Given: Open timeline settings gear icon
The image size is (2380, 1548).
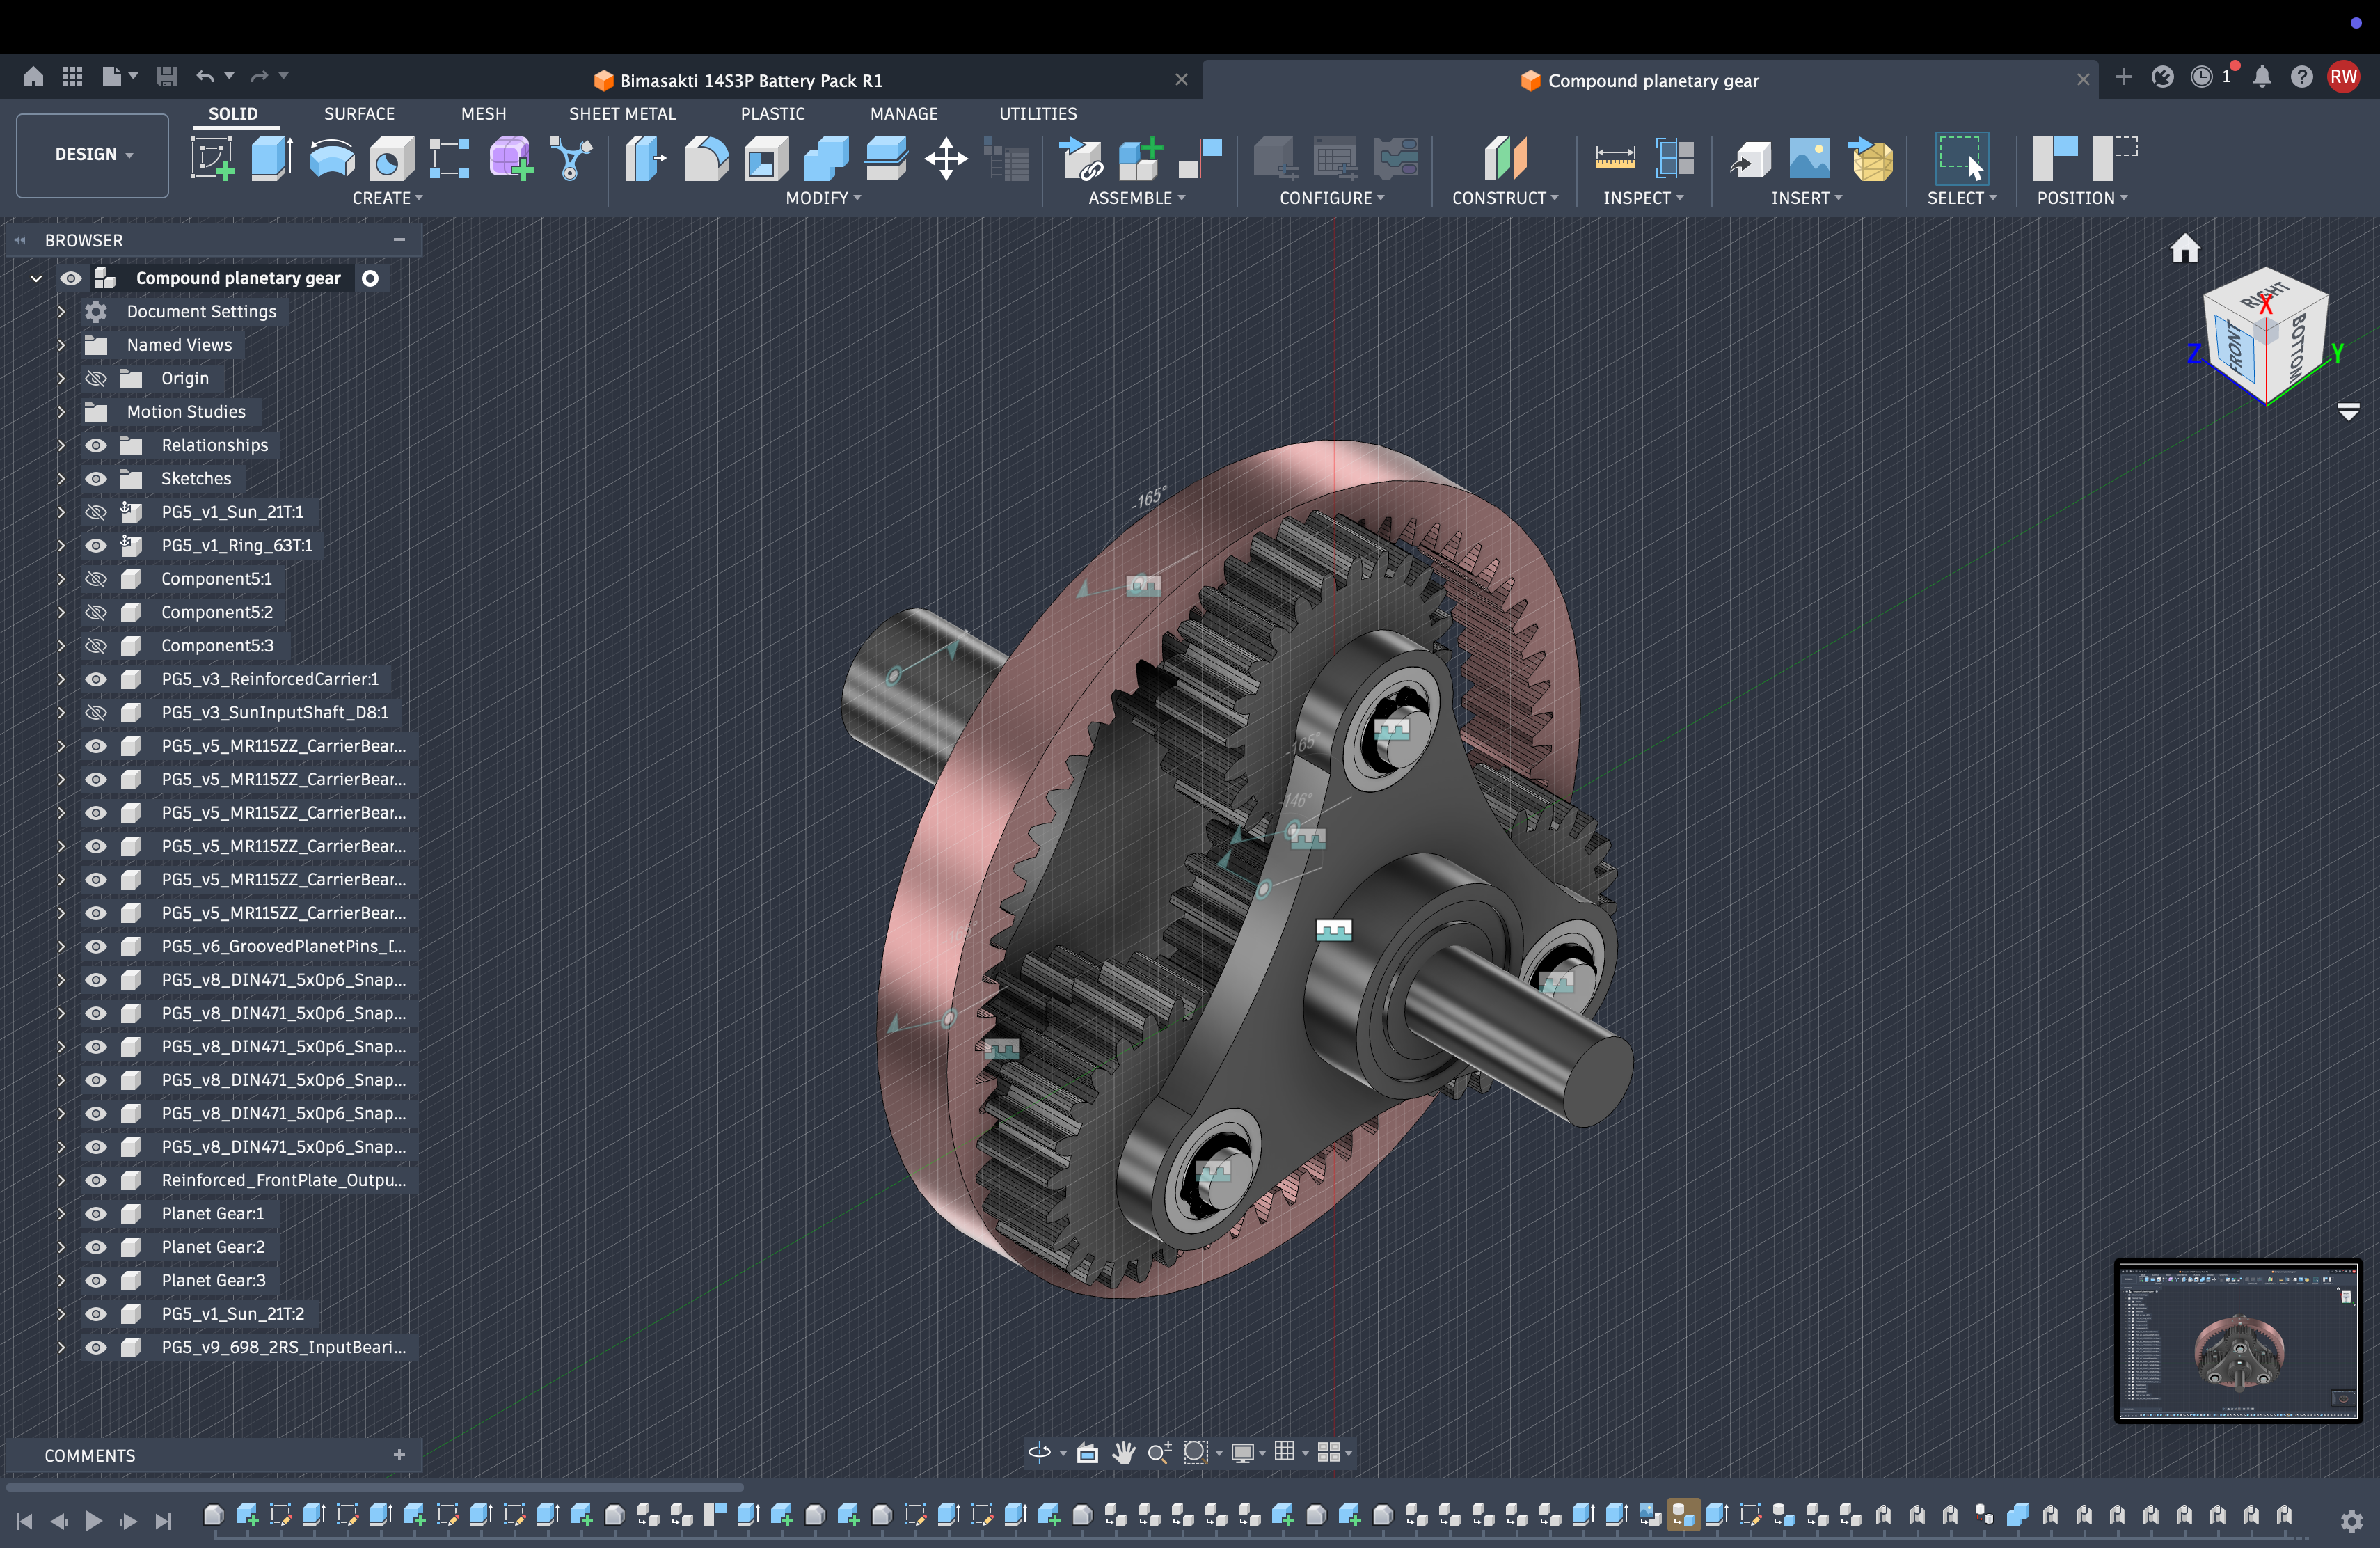Looking at the screenshot, I should click(2352, 1521).
